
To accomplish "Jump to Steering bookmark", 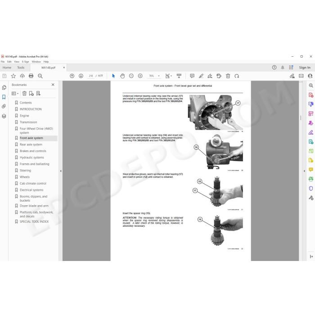I will (x=25, y=171).
